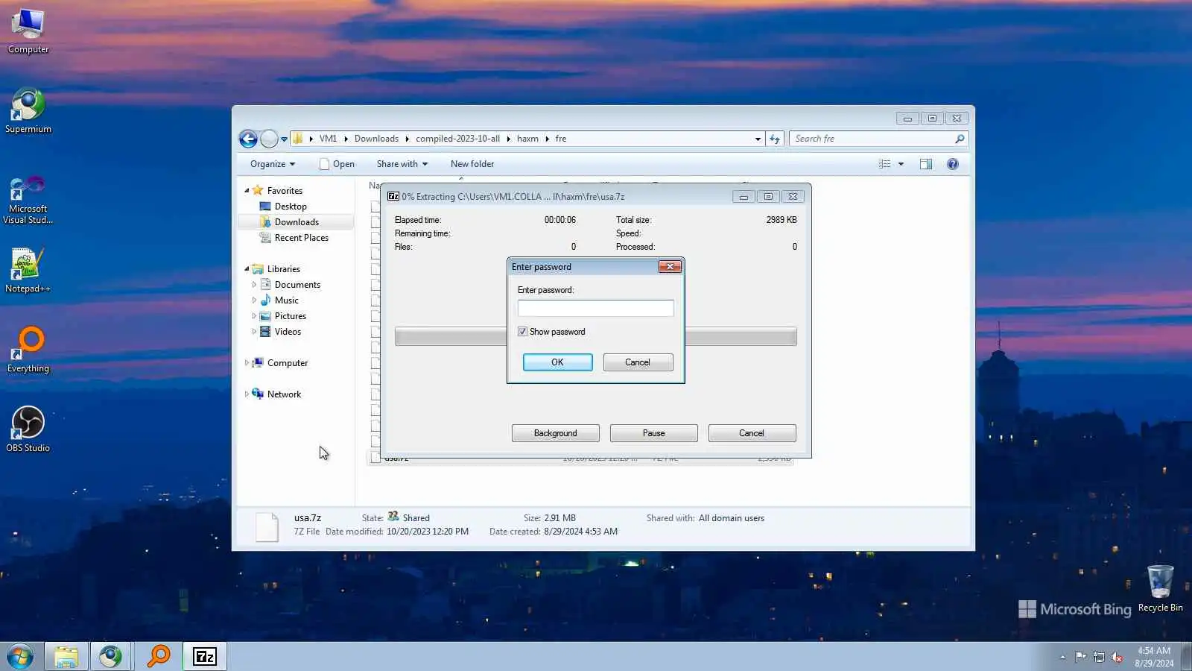1192x671 pixels.
Task: Open the Organize dropdown menu
Action: pos(273,164)
